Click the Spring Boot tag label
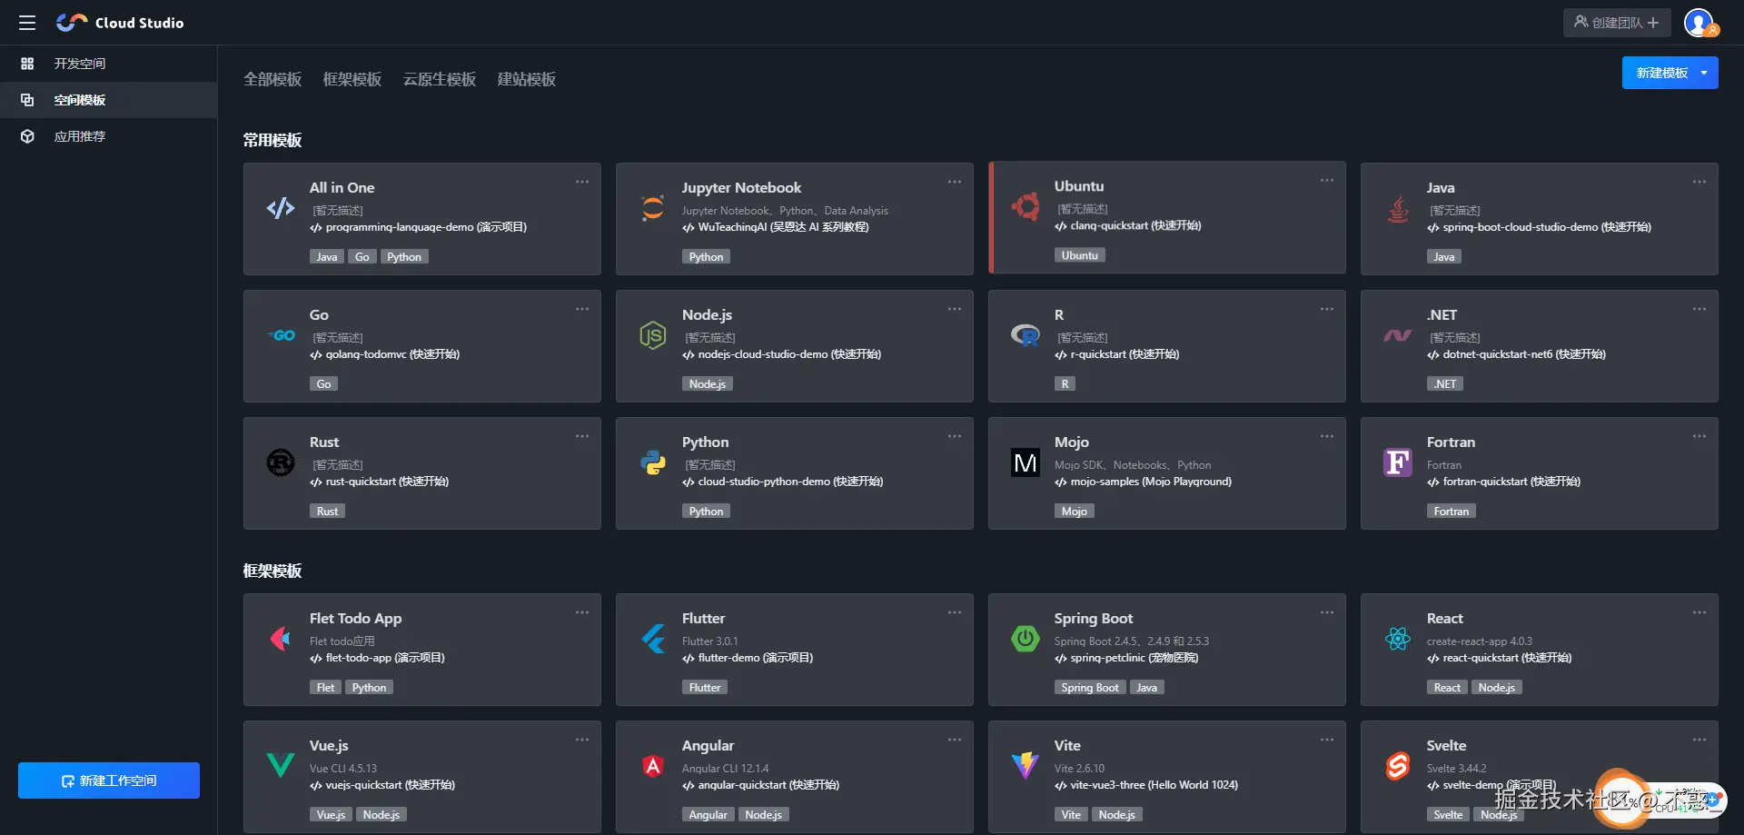 1090,688
